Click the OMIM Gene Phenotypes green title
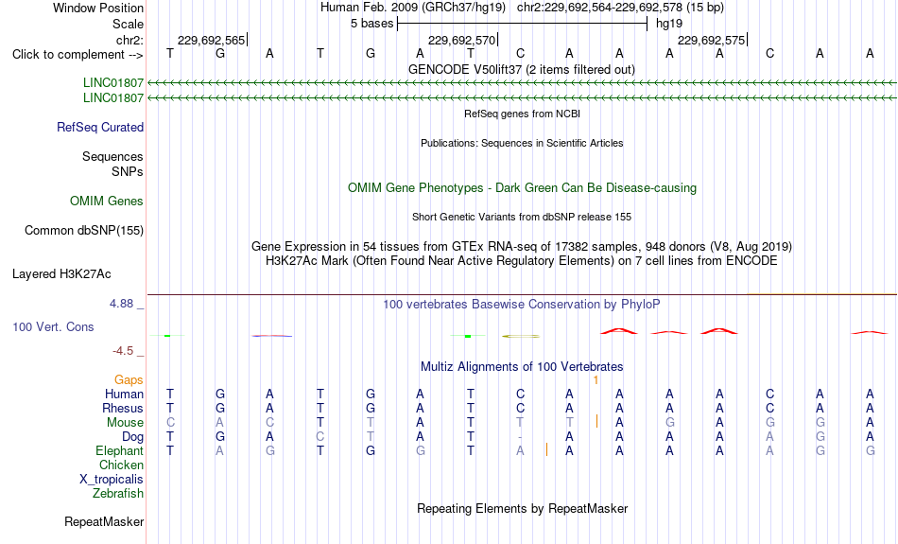Viewport: 898px width, 544px height. coord(522,188)
